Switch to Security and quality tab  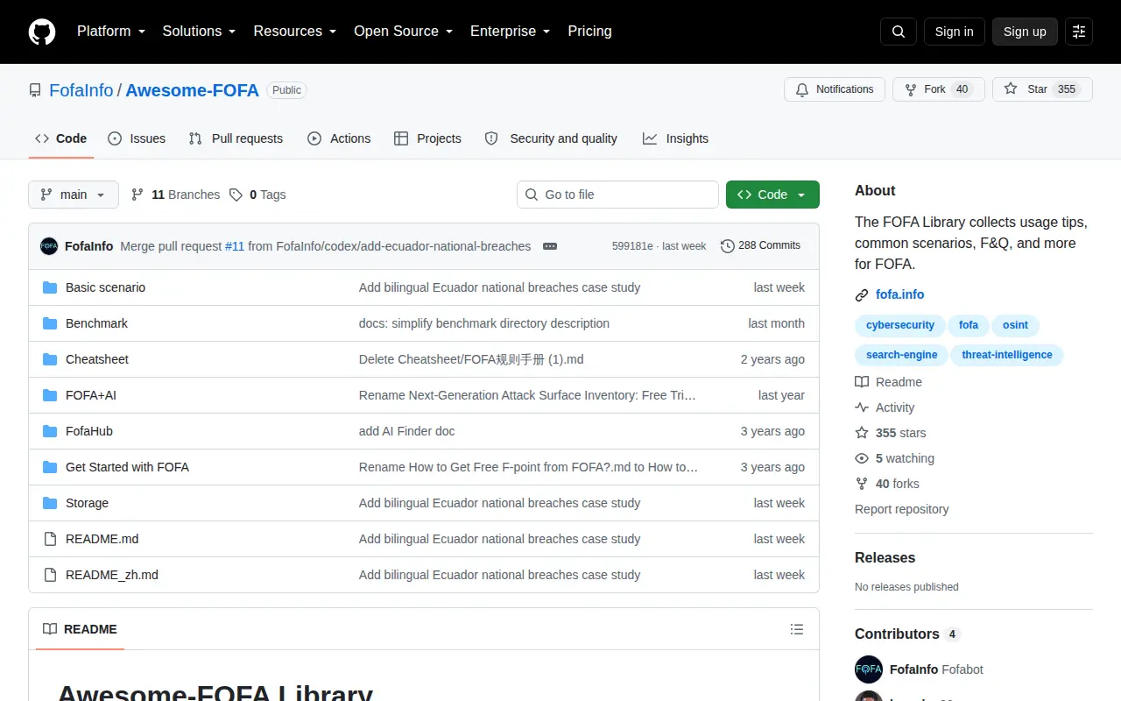click(x=551, y=138)
